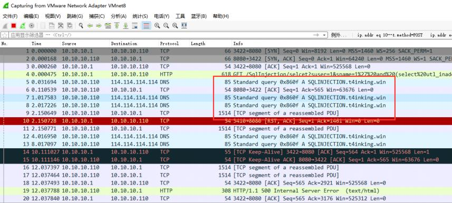This screenshot has height=203, width=452.
Task: Open the 电话(Y) menu
Action: point(162,16)
